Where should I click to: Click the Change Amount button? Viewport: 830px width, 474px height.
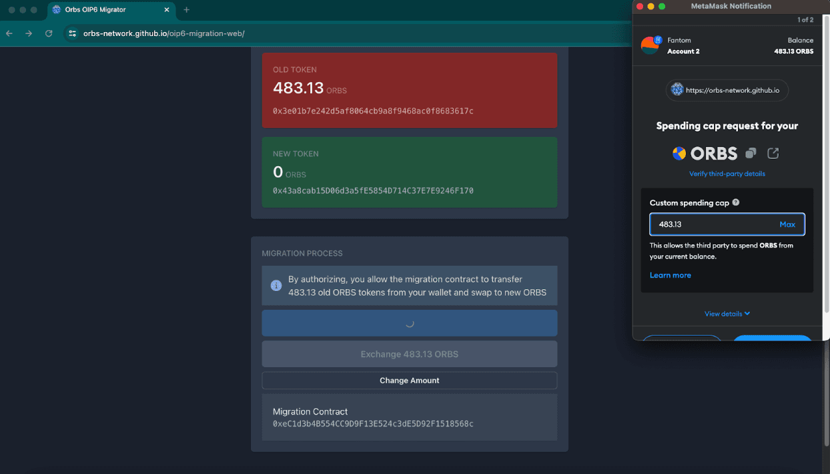coord(410,381)
